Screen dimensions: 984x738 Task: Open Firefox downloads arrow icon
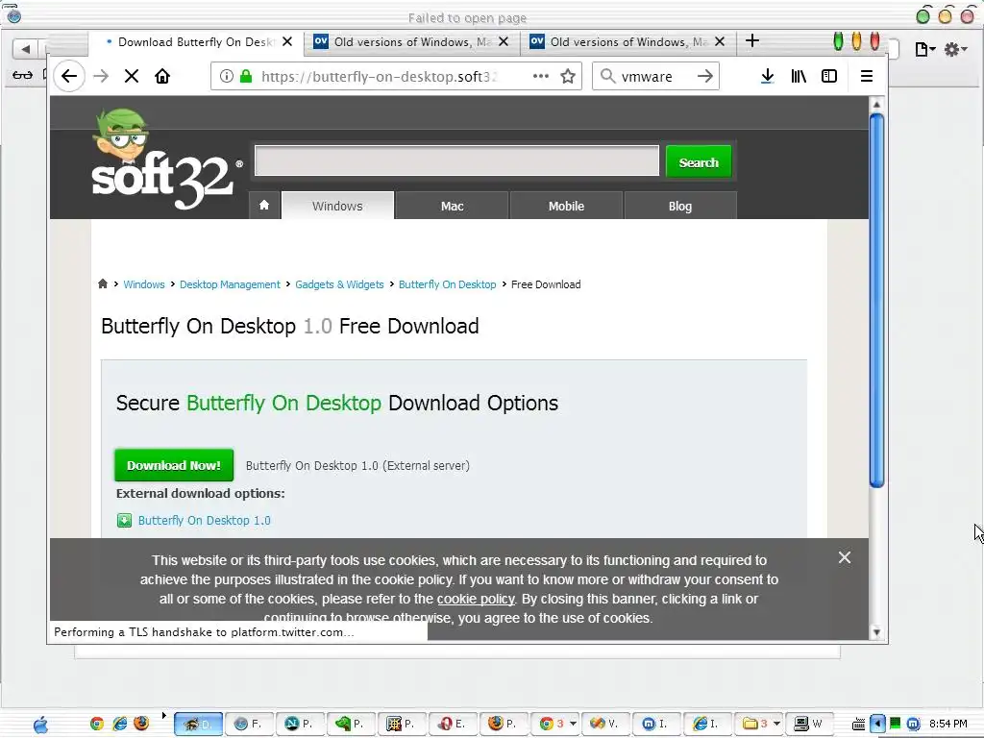pos(767,77)
